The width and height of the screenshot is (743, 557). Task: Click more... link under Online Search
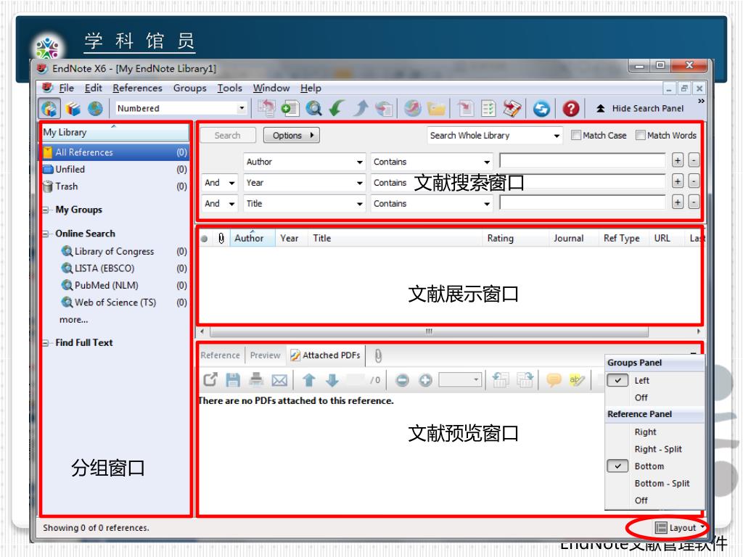pyautogui.click(x=73, y=320)
